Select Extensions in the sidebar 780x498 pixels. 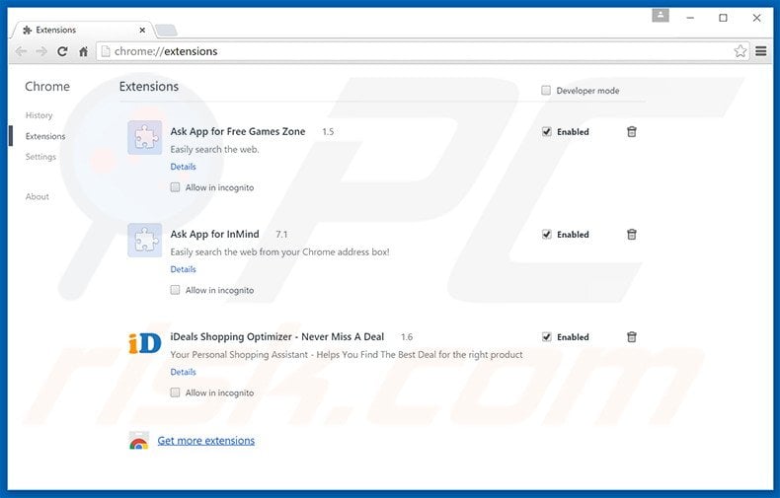(45, 136)
